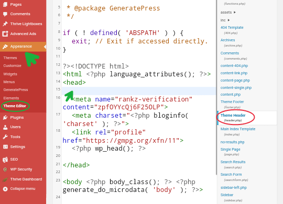This screenshot has width=283, height=204.
Task: Open content-link.php file
Action: [x=234, y=73]
